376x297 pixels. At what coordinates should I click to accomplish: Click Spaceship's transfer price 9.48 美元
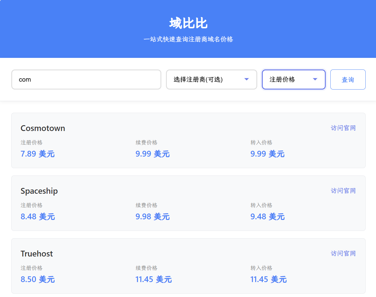268,217
